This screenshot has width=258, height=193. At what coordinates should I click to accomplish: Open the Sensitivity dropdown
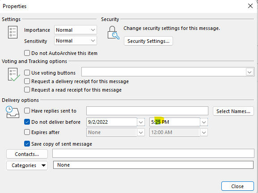click(76, 41)
